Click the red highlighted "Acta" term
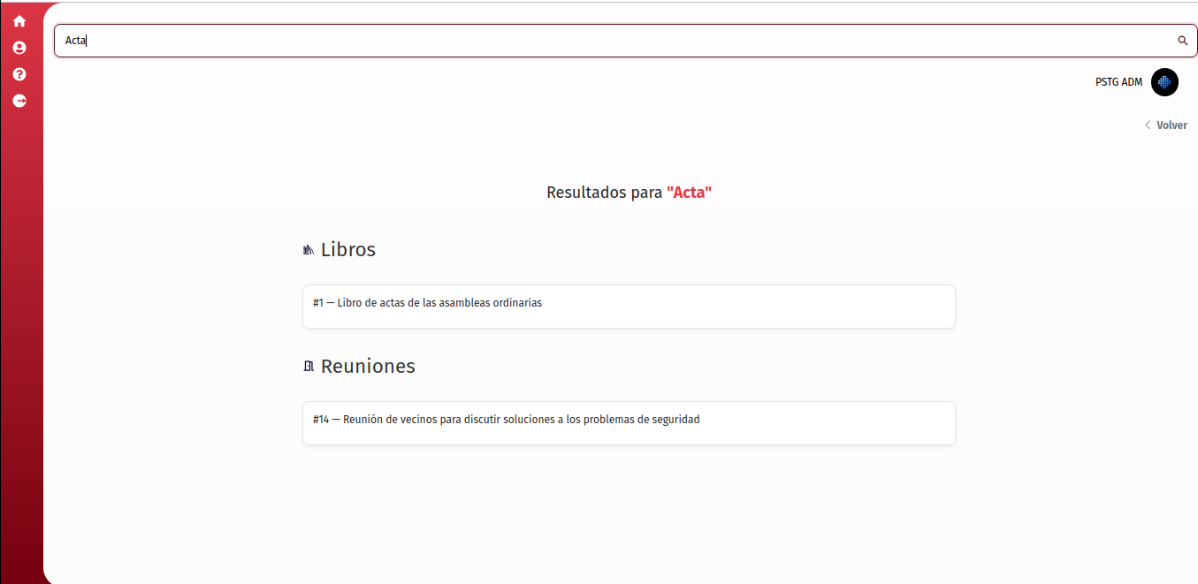Viewport: 1198px width, 584px height. [689, 193]
